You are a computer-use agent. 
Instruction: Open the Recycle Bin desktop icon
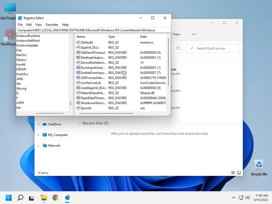point(259,167)
